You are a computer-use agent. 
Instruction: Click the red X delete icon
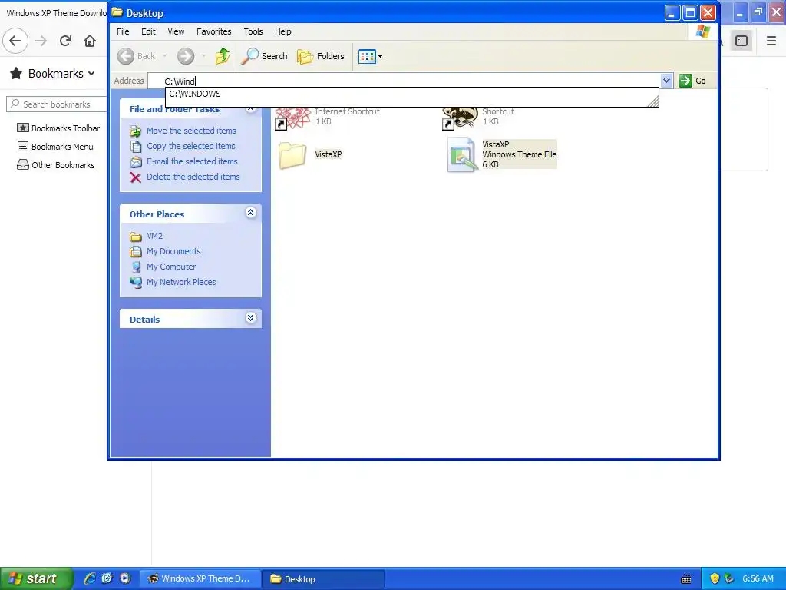(x=135, y=177)
